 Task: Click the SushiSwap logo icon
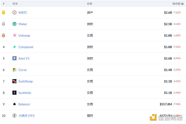click(x=14, y=81)
